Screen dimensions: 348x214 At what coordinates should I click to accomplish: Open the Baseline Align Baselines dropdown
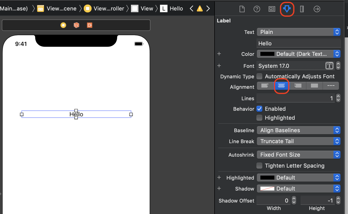[x=299, y=130]
